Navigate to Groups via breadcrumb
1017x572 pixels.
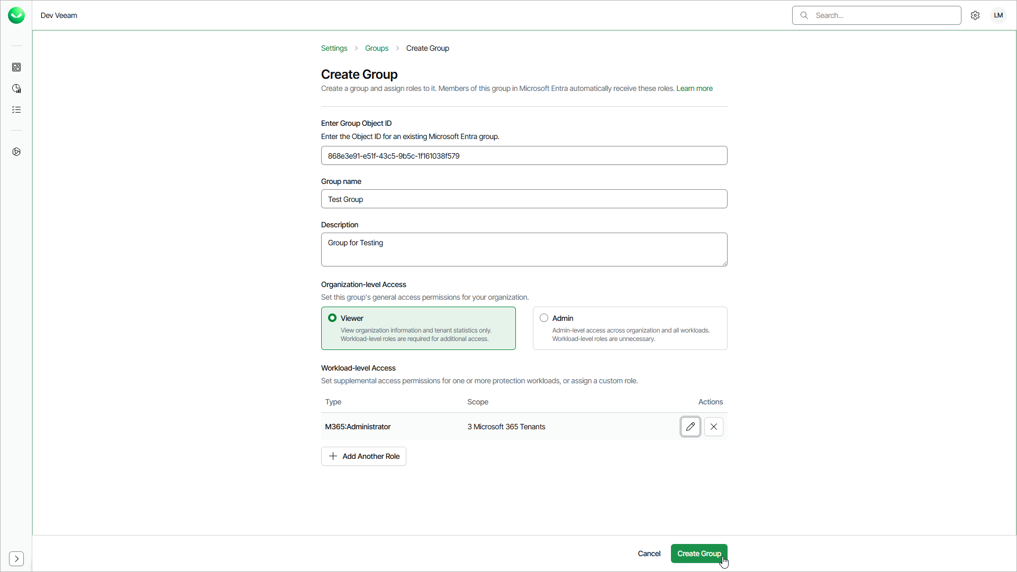click(x=376, y=48)
